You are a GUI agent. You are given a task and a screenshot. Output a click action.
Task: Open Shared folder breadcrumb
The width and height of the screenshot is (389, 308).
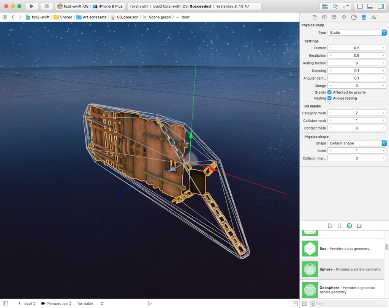coord(63,17)
